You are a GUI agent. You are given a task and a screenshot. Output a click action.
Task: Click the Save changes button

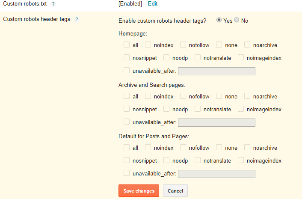(139, 191)
